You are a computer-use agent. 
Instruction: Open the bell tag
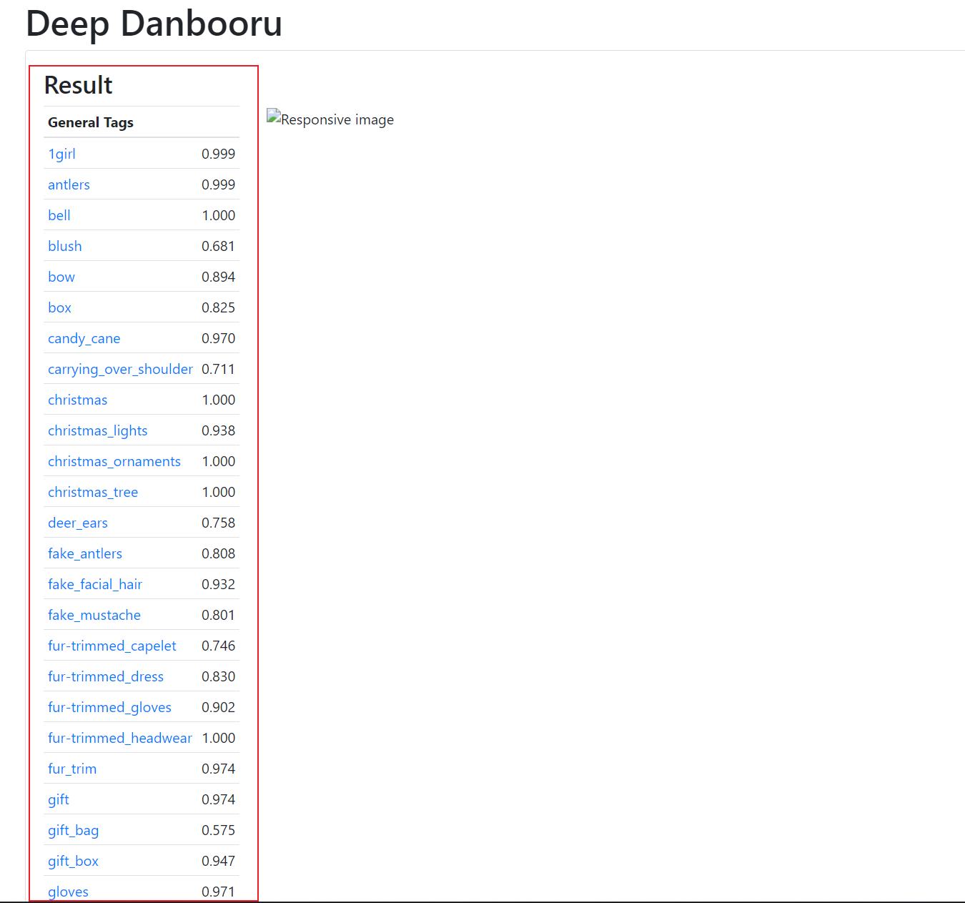click(59, 215)
